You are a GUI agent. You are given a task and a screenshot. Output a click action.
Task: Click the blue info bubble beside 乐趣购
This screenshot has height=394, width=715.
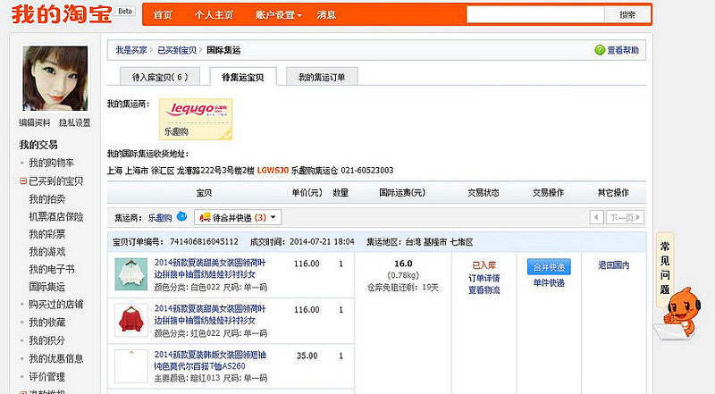tap(182, 216)
